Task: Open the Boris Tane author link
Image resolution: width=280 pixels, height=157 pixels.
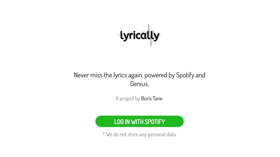Action: click(x=151, y=98)
